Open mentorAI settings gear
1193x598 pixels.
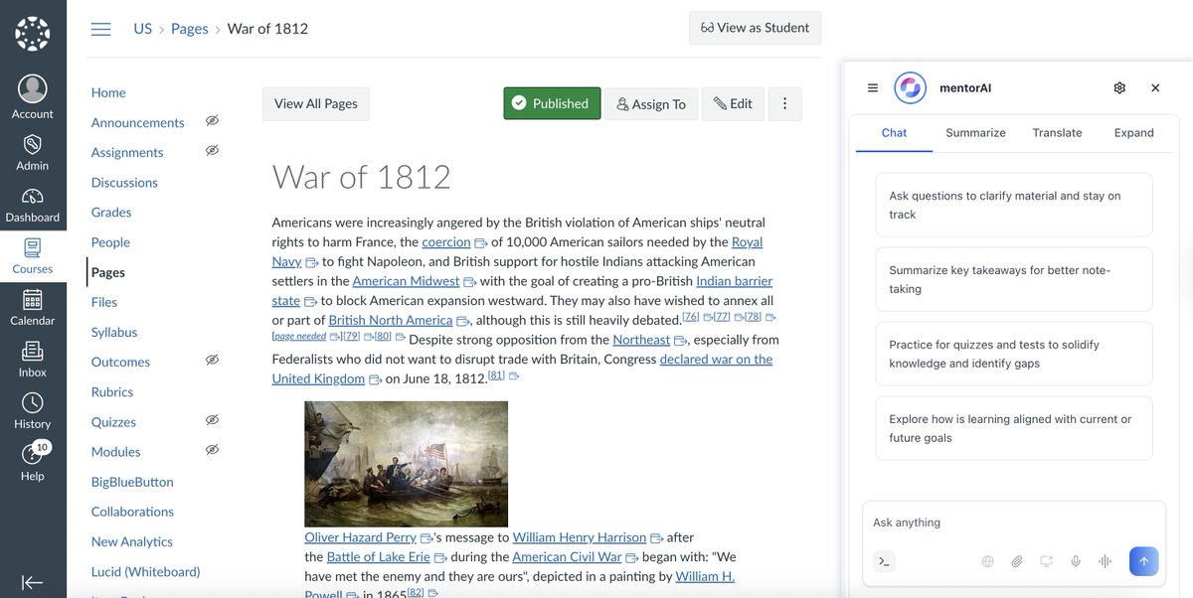1119,87
